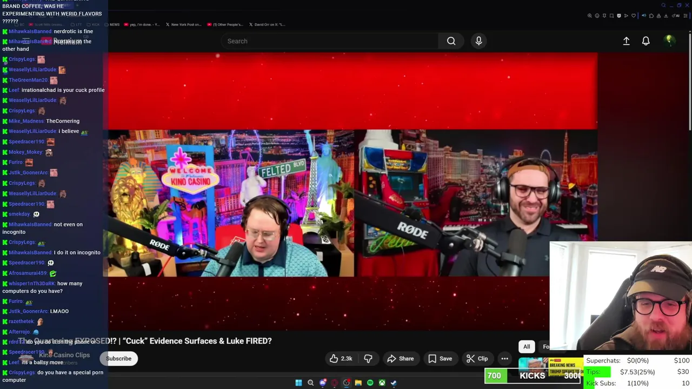Click chat username TheGreenMan20

(x=28, y=80)
